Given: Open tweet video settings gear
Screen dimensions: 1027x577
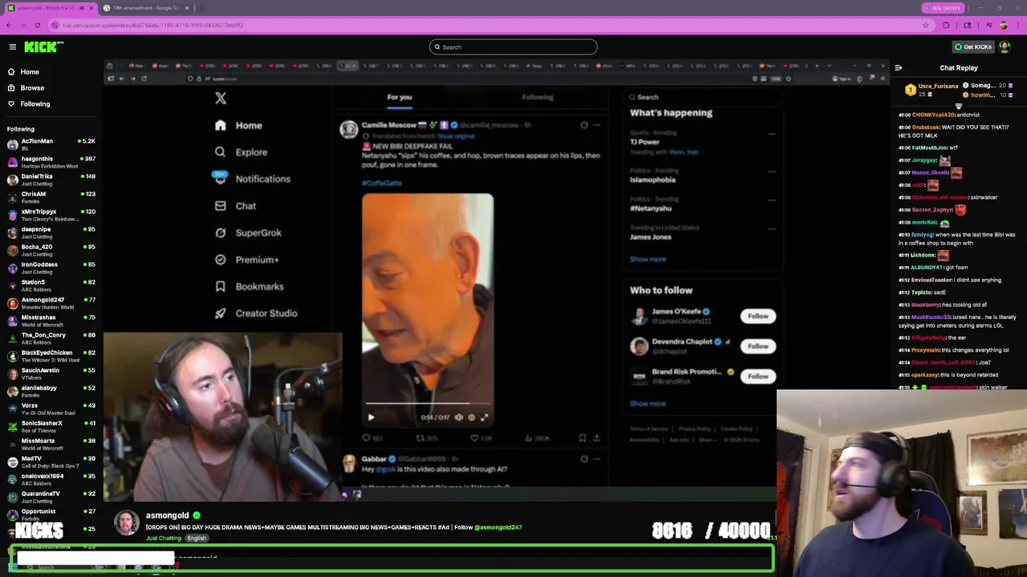Looking at the screenshot, I should (472, 417).
